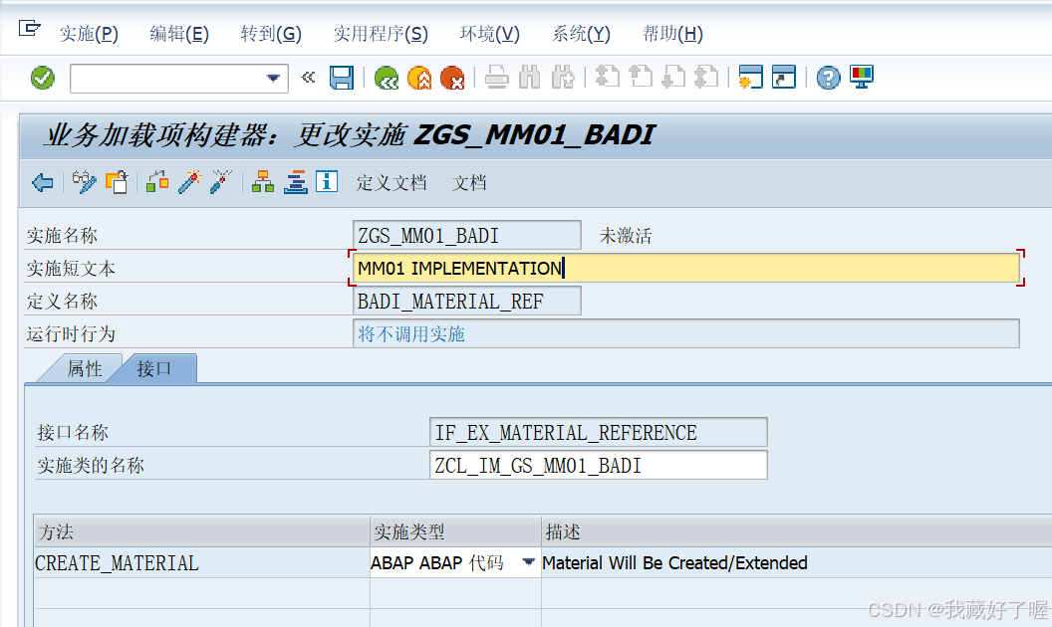Click the green Enter checkmark icon
This screenshot has width=1052, height=627.
click(x=42, y=78)
